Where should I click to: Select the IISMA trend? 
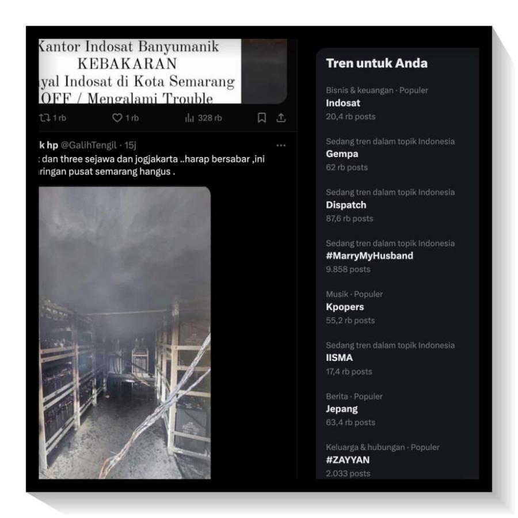397,358
